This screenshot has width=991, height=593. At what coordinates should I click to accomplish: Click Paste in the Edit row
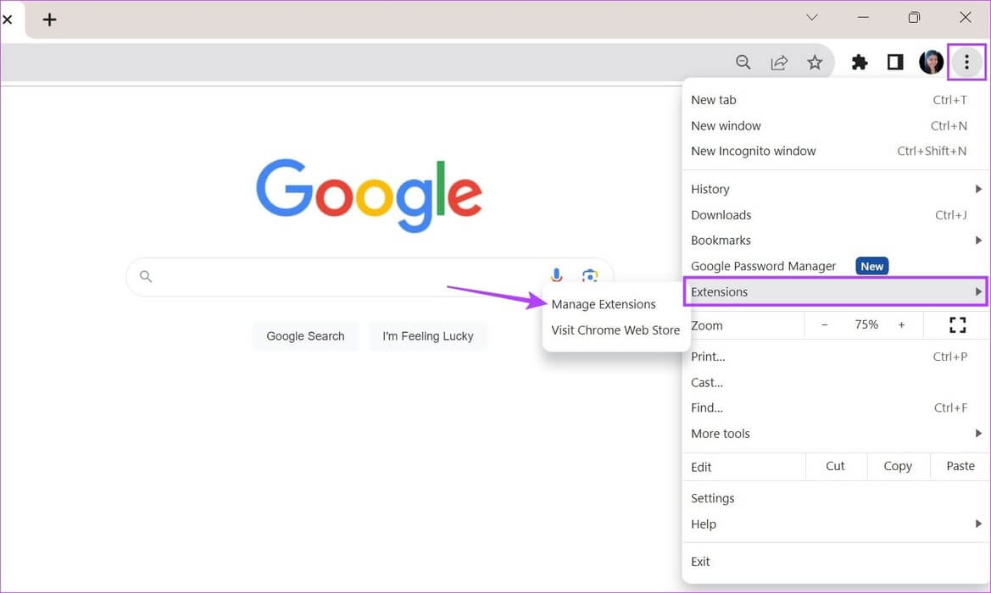[x=960, y=466]
